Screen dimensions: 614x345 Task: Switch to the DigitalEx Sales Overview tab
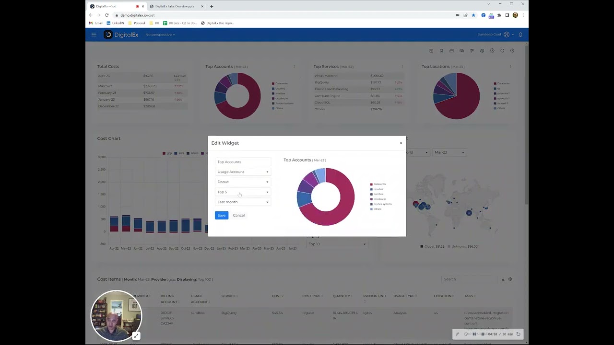(x=177, y=6)
